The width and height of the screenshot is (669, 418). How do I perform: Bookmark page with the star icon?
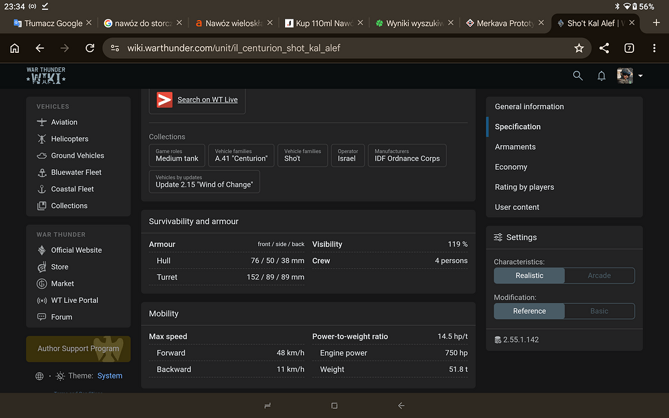click(x=579, y=48)
